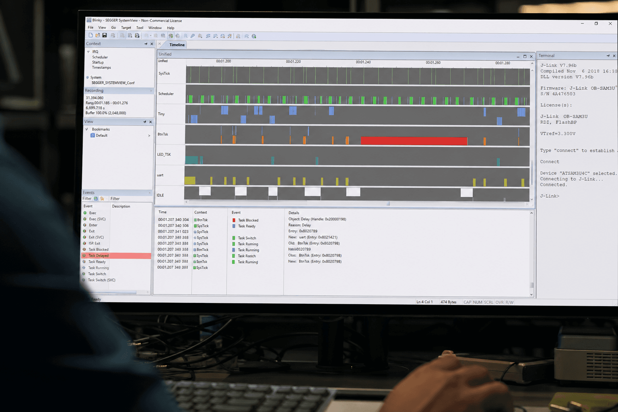This screenshot has width=618, height=412.
Task: Open the Help menu
Action: coord(171,28)
